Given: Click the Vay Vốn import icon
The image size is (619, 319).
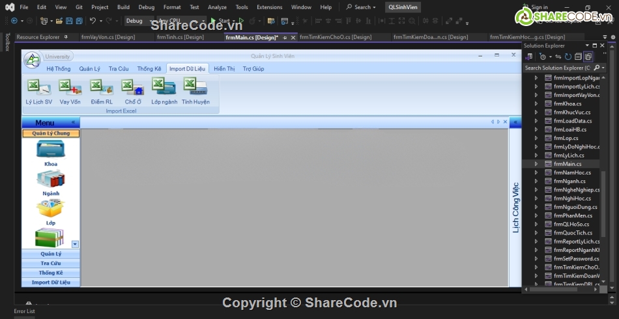Looking at the screenshot, I should 70,87.
